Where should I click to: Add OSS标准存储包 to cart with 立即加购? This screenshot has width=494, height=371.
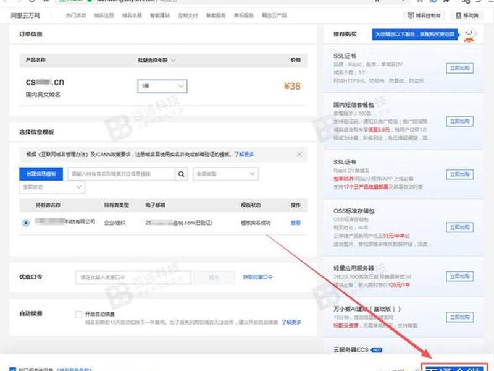point(459,227)
